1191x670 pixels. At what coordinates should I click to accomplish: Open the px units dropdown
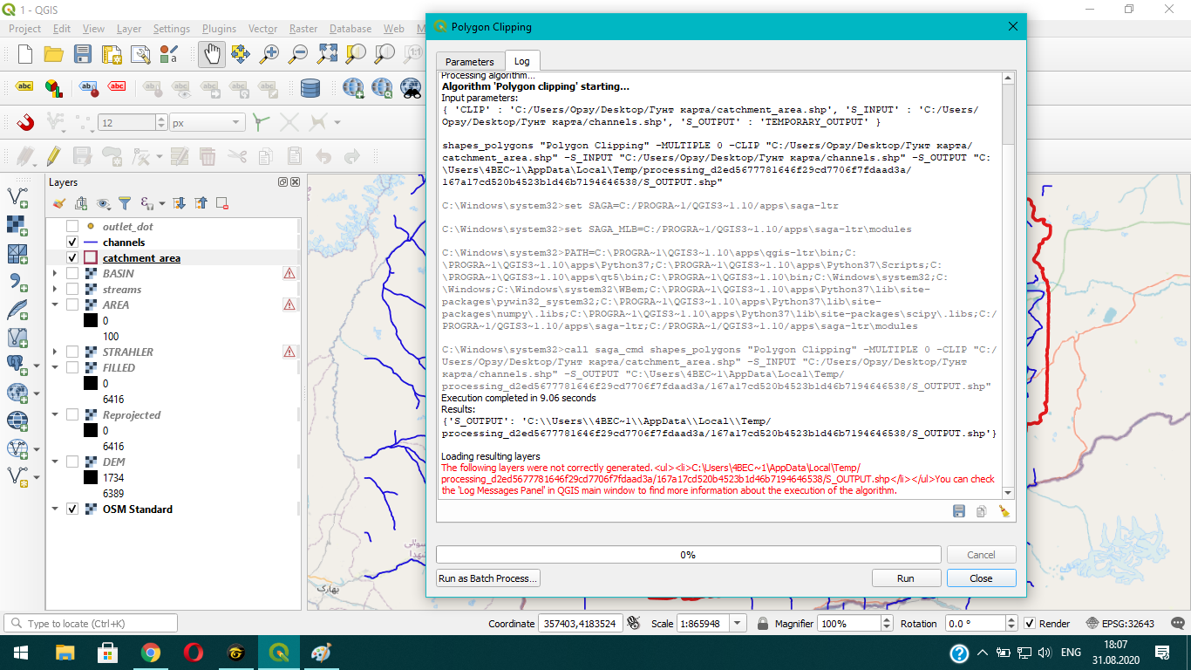(x=207, y=123)
